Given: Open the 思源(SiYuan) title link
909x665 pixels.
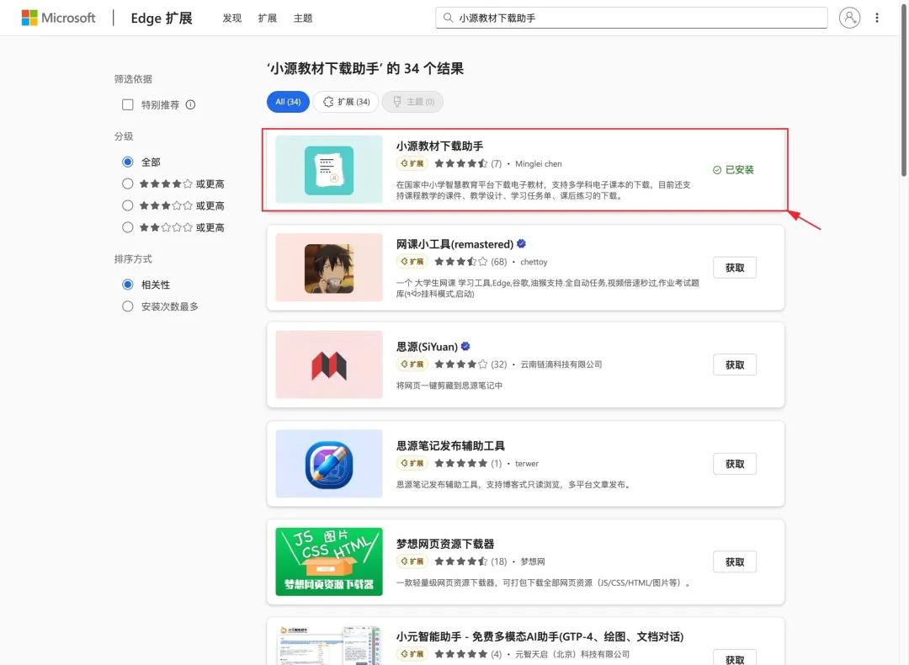Looking at the screenshot, I should tap(427, 347).
